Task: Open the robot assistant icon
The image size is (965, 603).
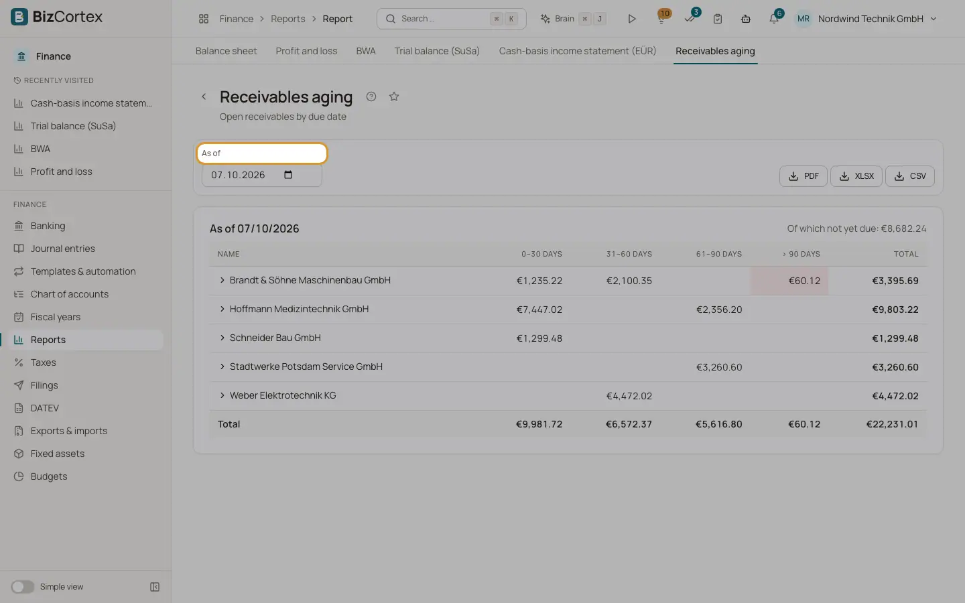Action: click(x=746, y=19)
